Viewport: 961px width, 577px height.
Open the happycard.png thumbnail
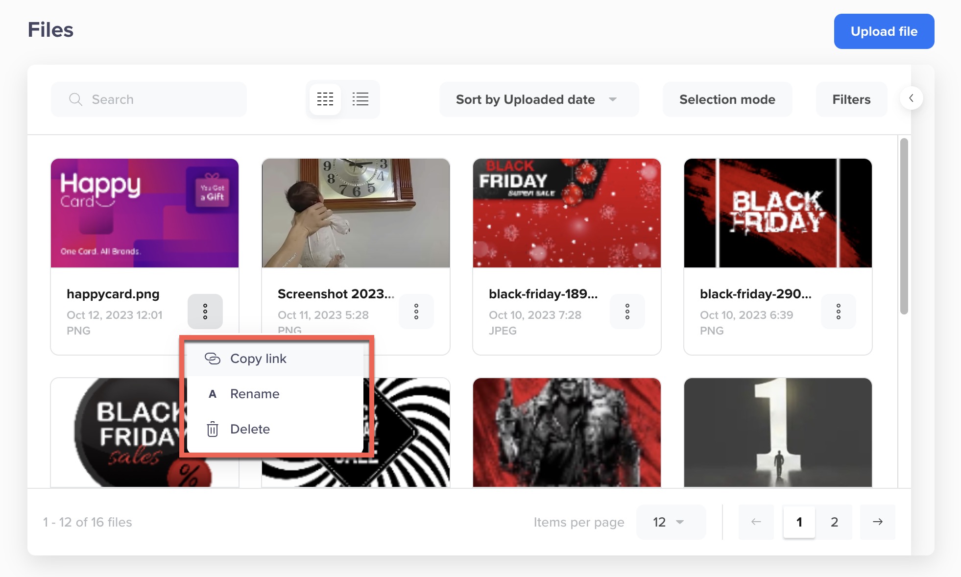pyautogui.click(x=144, y=213)
